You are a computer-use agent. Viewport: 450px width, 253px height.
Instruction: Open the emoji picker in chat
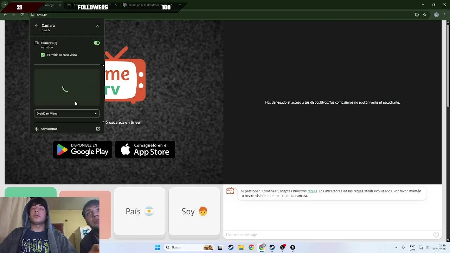[x=436, y=235]
